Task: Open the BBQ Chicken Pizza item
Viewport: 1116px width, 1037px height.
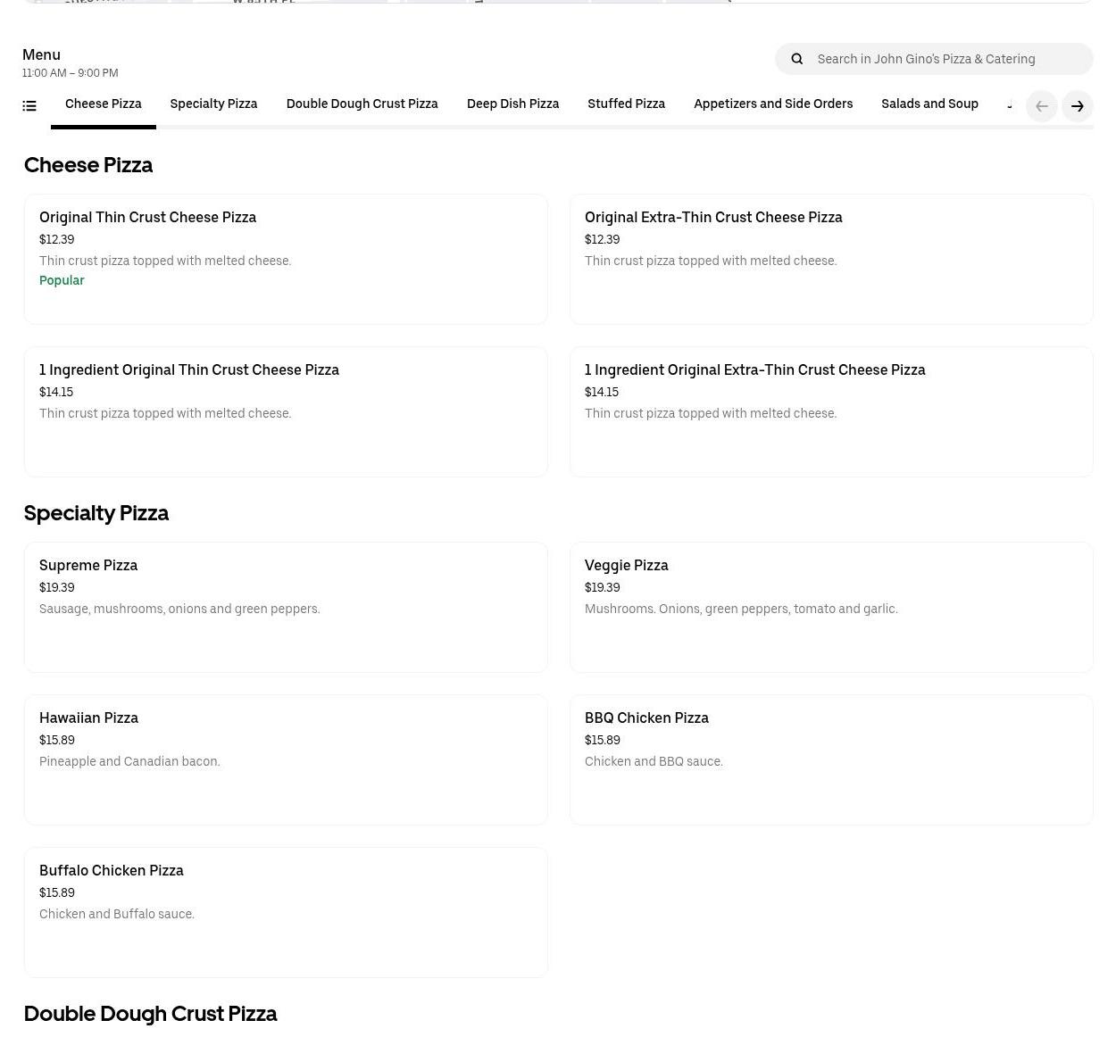Action: pyautogui.click(x=831, y=759)
